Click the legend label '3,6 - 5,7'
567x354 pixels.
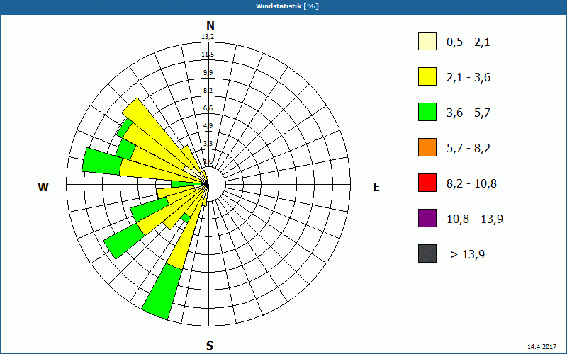pyautogui.click(x=468, y=113)
